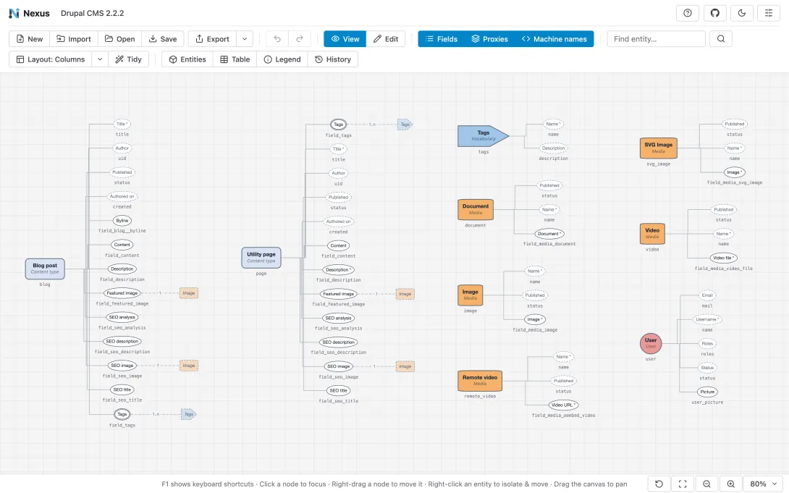The image size is (789, 493).
Task: Toggle dark mode moon icon
Action: pos(742,13)
